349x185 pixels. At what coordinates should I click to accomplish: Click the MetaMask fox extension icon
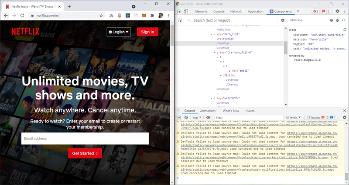click(x=144, y=16)
